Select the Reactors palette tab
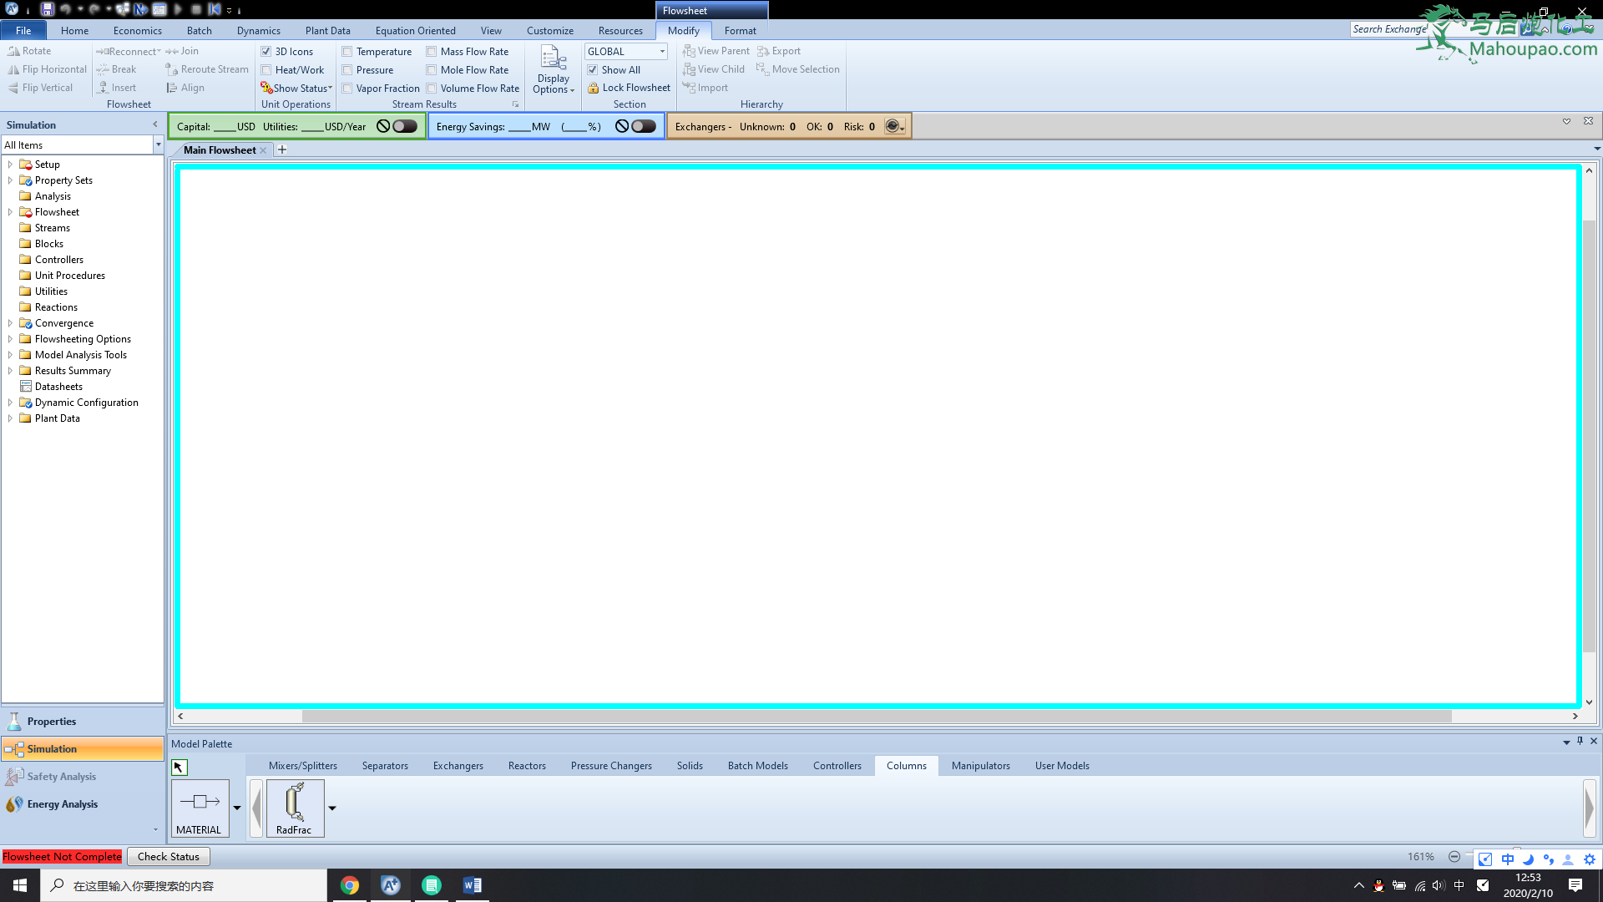1603x902 pixels. point(527,766)
